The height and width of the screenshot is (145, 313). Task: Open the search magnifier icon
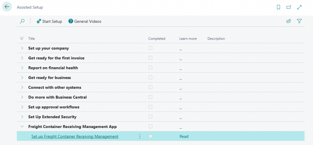22,21
